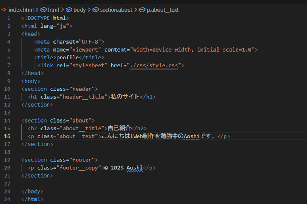
Task: Click the cube icon before p.about__text breadcrumb
Action: (142, 10)
